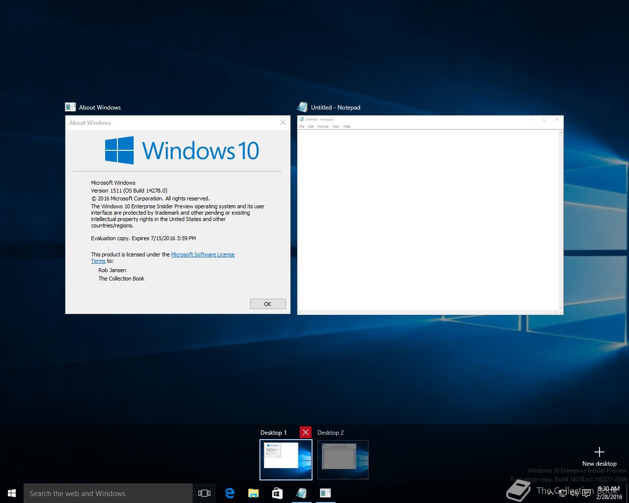Click the Search the web and Windows box
The image size is (629, 503).
108,493
